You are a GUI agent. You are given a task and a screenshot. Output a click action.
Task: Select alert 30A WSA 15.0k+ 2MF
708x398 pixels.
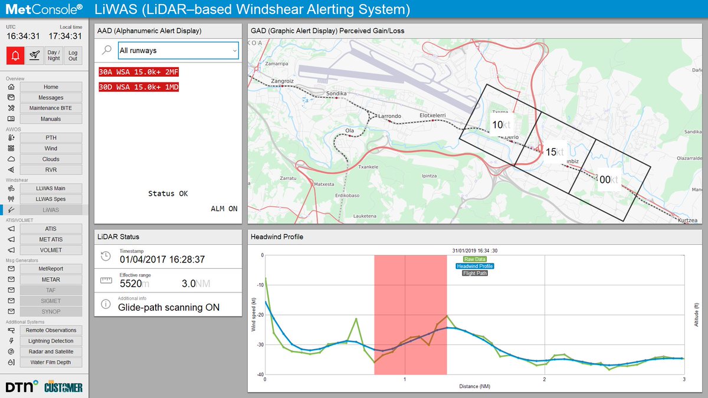coord(139,73)
